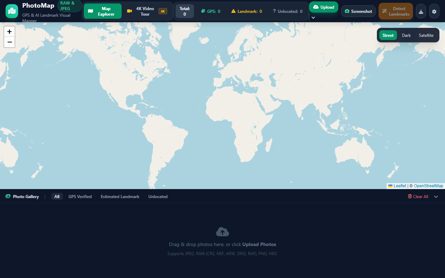Click the download icon button
Screen dimensions: 445x278
421,11
